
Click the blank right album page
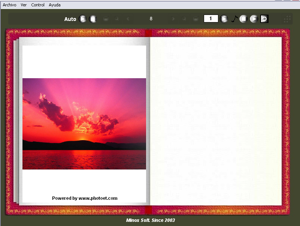216,121
